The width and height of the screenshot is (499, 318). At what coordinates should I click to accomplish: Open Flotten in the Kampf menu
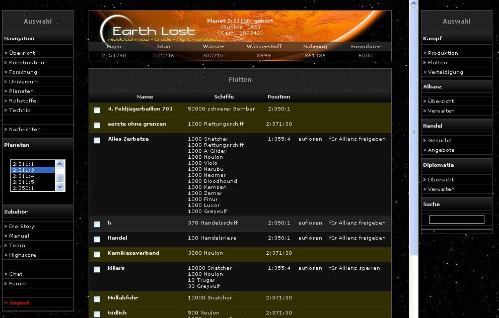(x=437, y=62)
